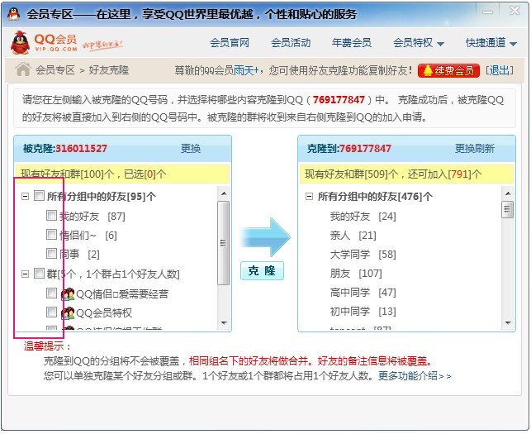
Task: Click the 好友克隆 breadcrumb
Action: click(x=109, y=70)
